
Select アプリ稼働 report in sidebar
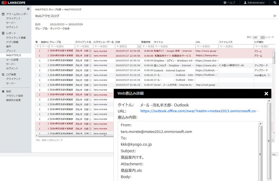point(12,42)
